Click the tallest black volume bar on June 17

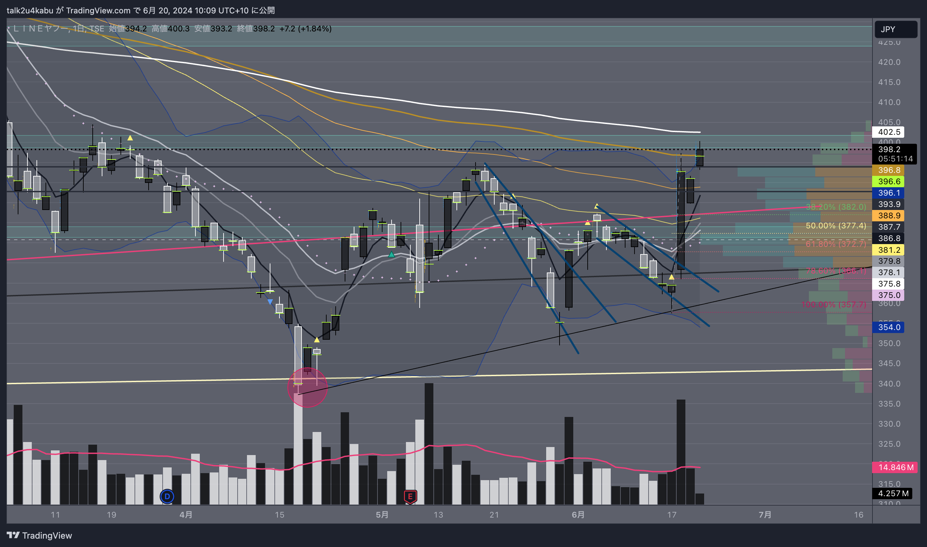pyautogui.click(x=681, y=452)
